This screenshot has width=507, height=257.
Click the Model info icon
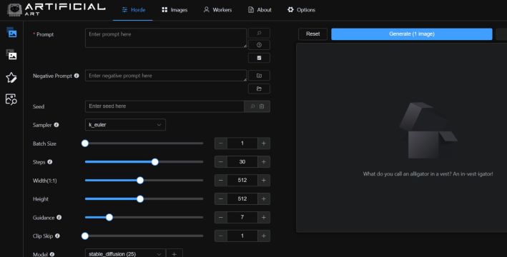click(52, 254)
